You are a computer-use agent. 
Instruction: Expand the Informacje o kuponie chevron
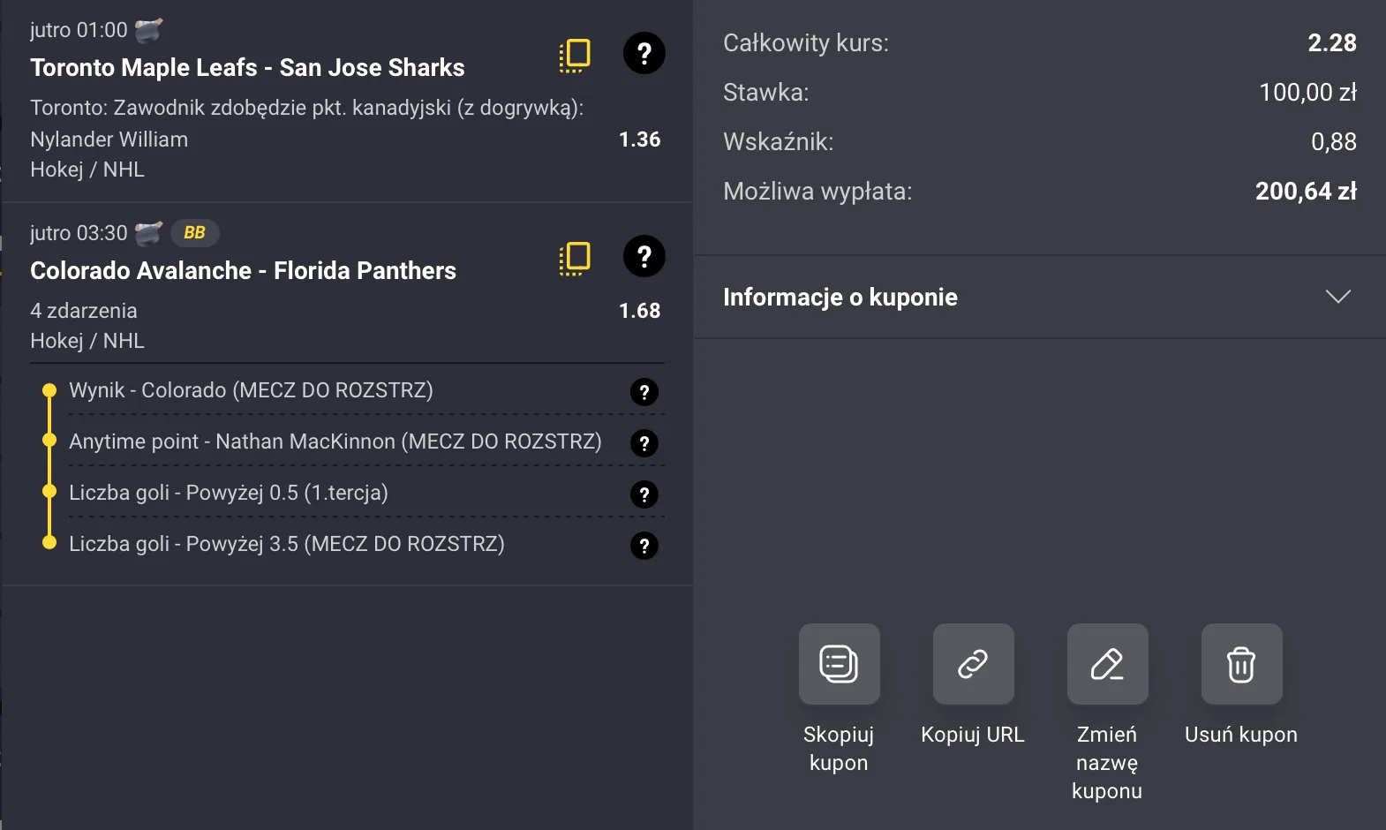click(x=1338, y=297)
